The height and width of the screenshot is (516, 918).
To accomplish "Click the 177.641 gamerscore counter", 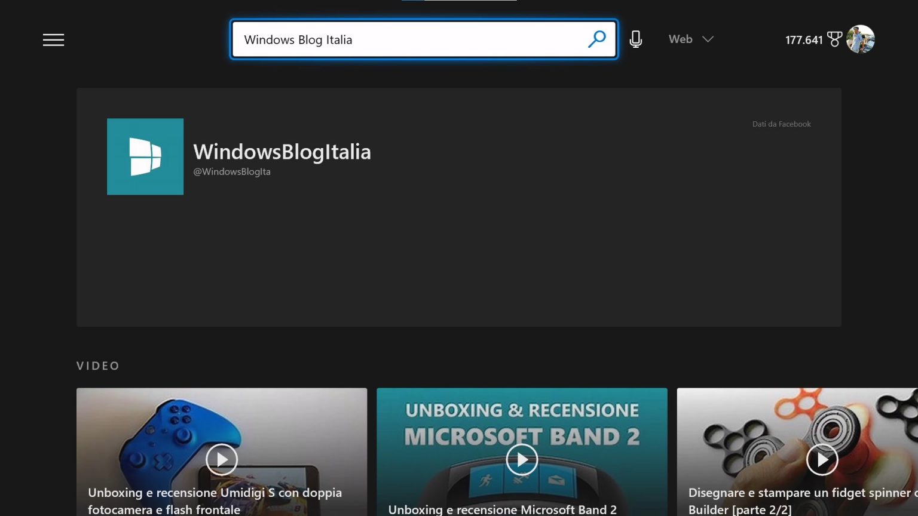I will tap(804, 39).
